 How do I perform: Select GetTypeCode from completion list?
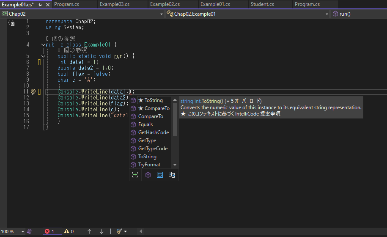point(150,149)
